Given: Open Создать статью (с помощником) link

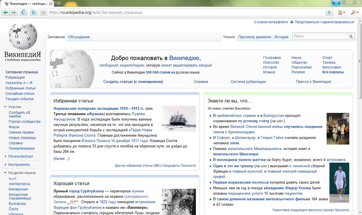Looking at the screenshot, I should click(x=133, y=81).
